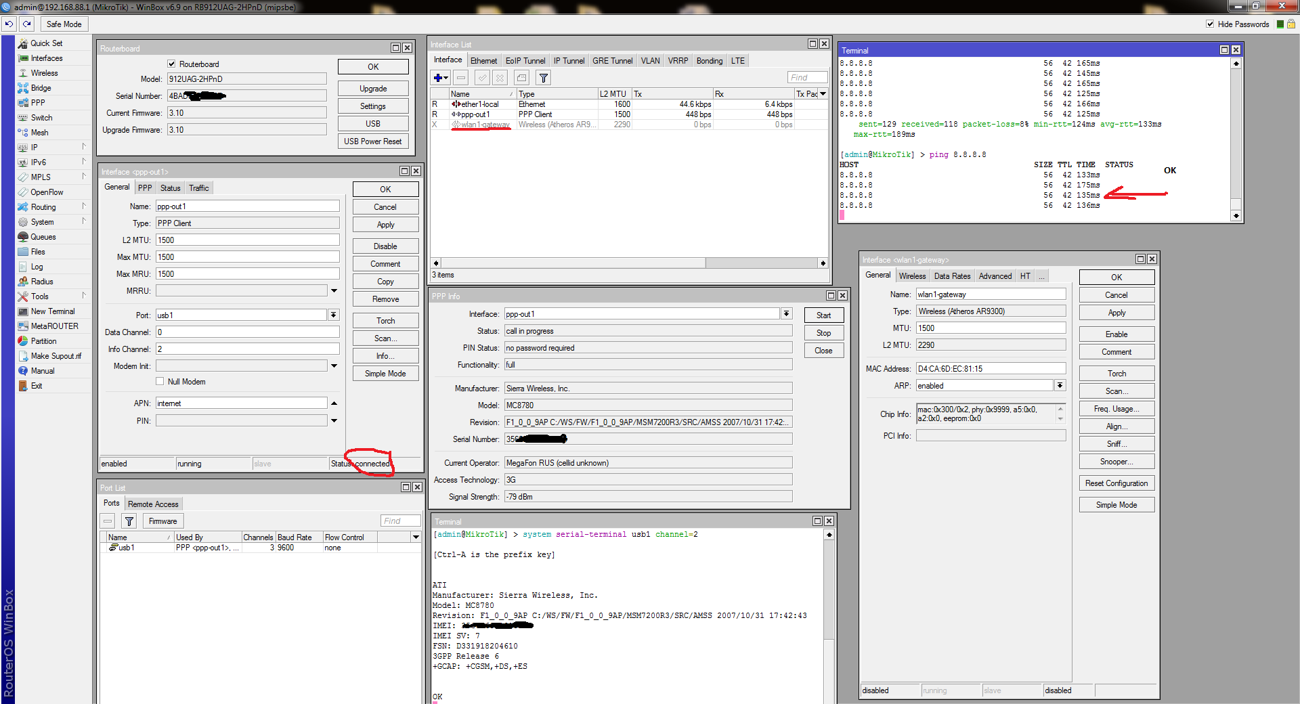This screenshot has width=1300, height=704.
Task: Click the Undo arrow icon in top toolbar
Action: click(9, 24)
